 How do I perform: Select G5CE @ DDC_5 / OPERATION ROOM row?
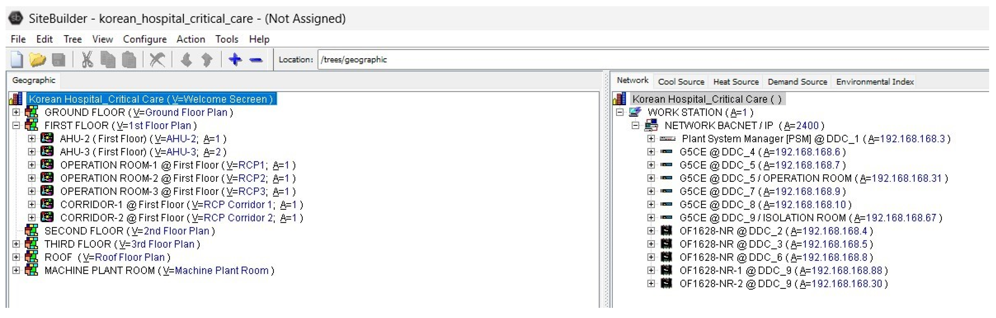[x=814, y=178]
